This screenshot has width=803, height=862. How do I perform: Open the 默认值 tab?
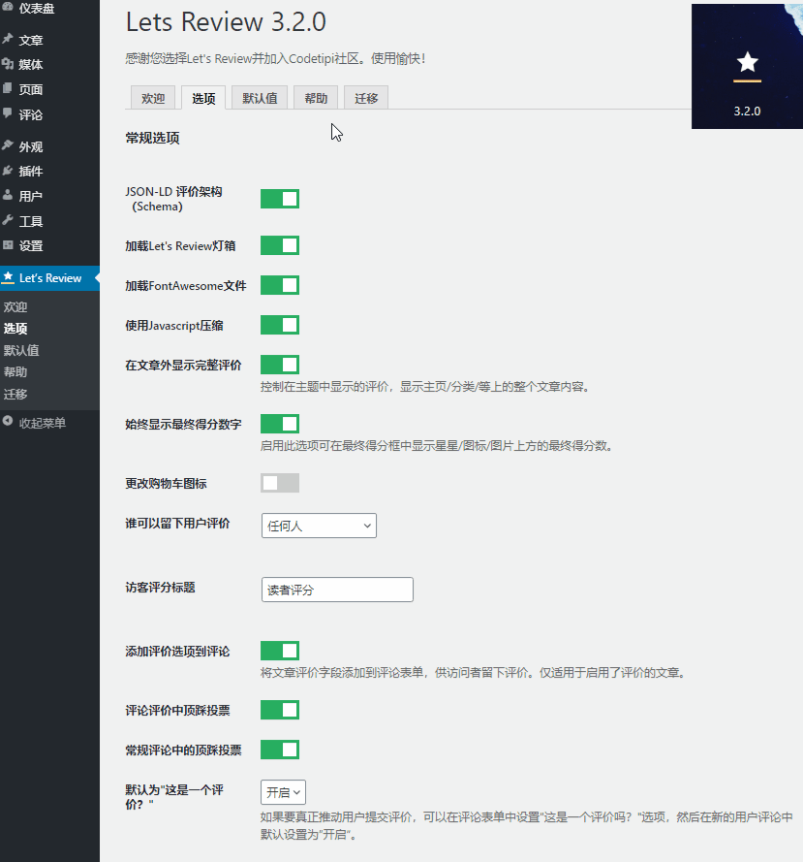pos(260,98)
